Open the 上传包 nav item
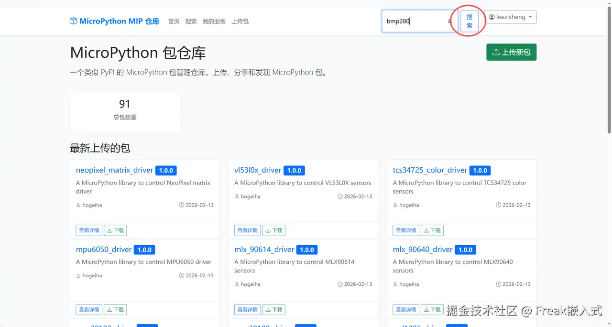Image resolution: width=612 pixels, height=327 pixels. [240, 21]
